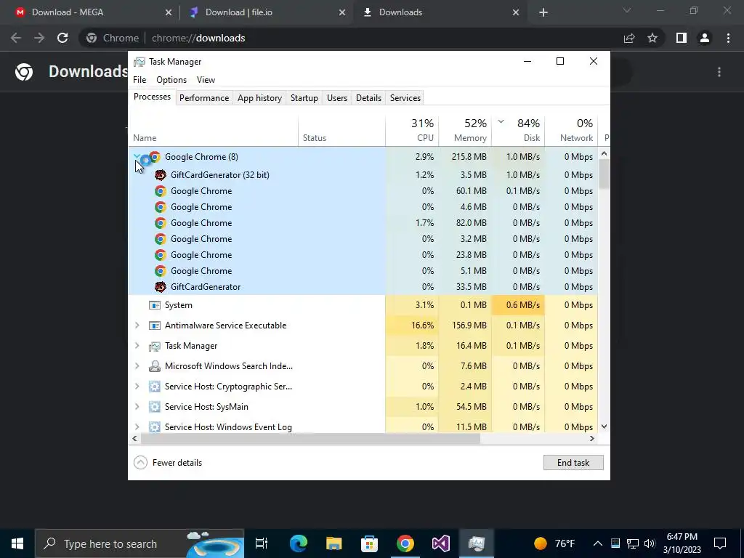Click the vertical scrollbar thumb
This screenshot has width=744, height=558.
point(604,174)
